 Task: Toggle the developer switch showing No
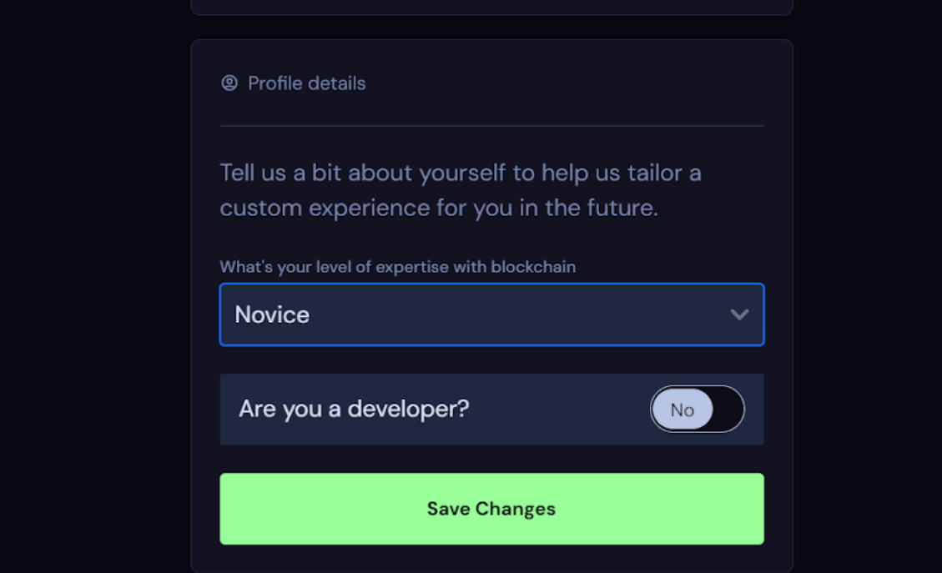(697, 409)
